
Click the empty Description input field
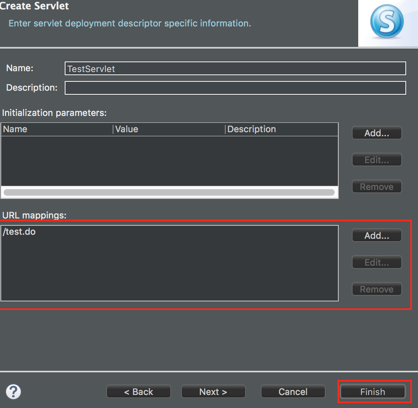[x=235, y=87]
